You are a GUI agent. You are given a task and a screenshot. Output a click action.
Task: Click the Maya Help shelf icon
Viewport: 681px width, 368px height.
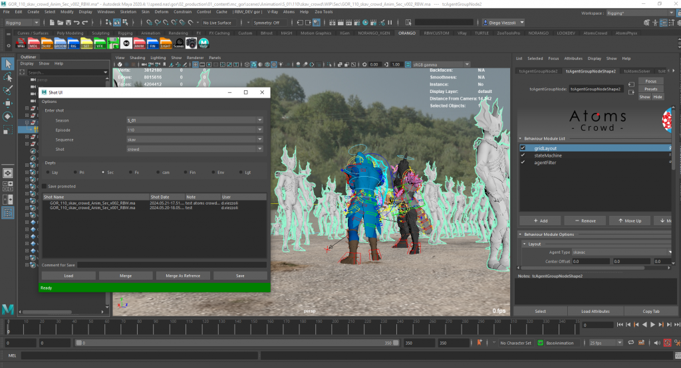point(204,43)
